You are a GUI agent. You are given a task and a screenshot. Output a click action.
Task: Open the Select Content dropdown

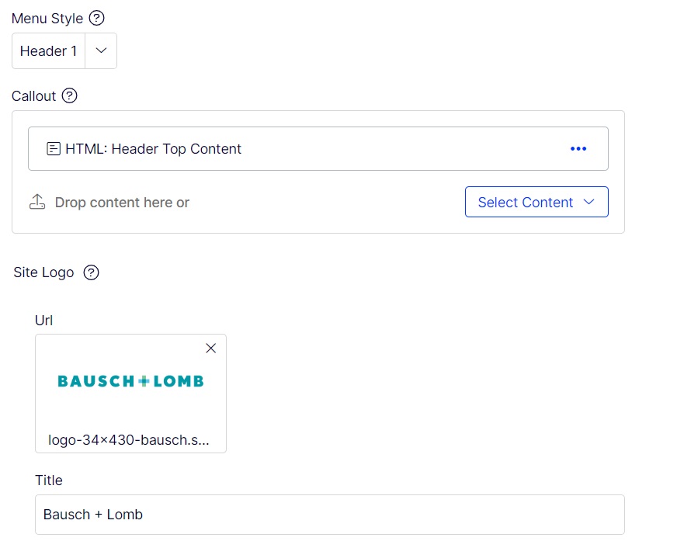526,203
